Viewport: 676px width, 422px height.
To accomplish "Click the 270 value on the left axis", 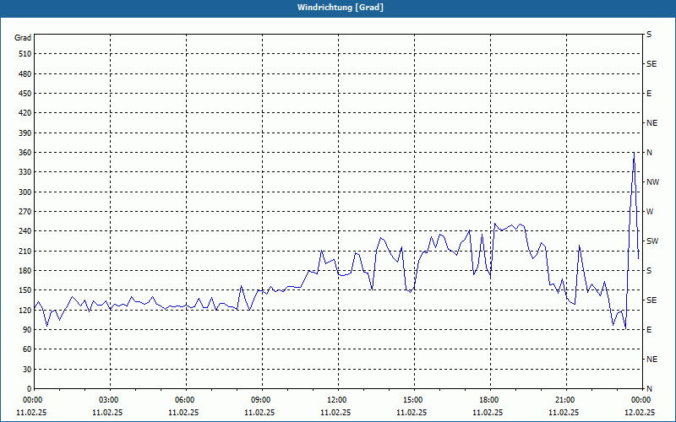I will pos(25,212).
